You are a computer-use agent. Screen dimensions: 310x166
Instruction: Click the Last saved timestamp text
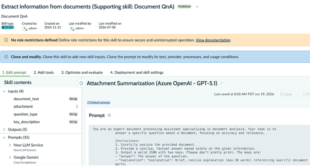point(244,94)
